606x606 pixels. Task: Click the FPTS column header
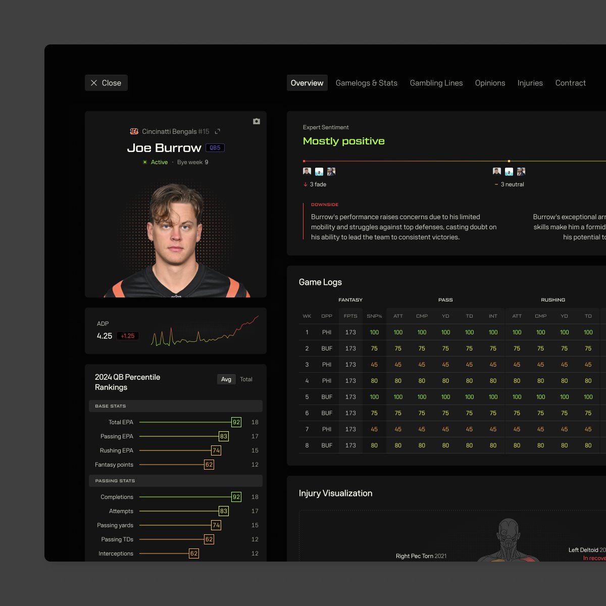(350, 316)
